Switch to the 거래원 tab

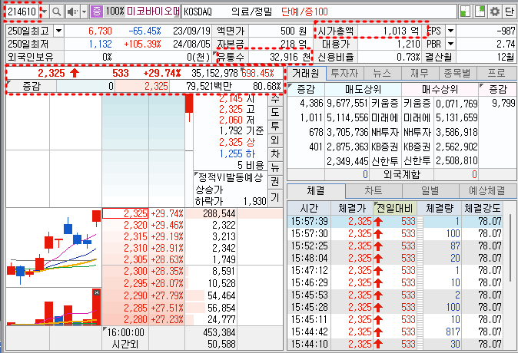pyautogui.click(x=306, y=73)
